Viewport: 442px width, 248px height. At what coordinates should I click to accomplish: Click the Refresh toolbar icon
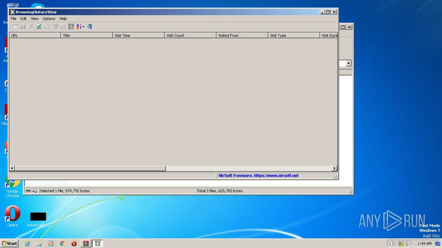[39, 27]
